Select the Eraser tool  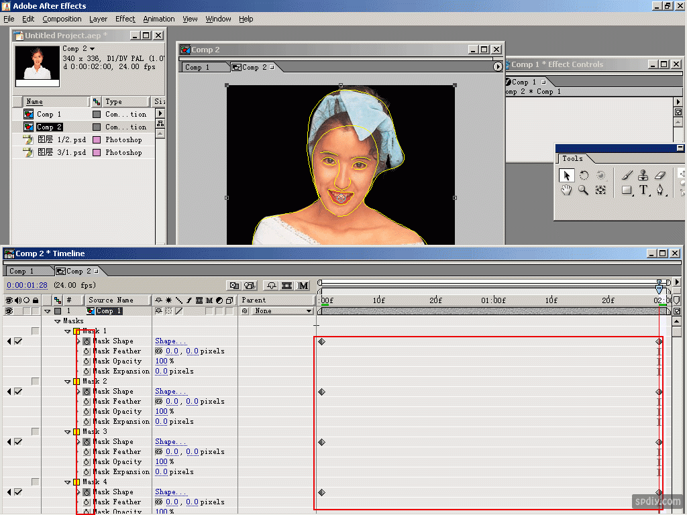(659, 175)
